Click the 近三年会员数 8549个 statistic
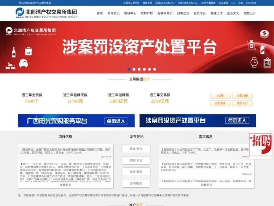Screen dimensions: 274x206 [32, 98]
